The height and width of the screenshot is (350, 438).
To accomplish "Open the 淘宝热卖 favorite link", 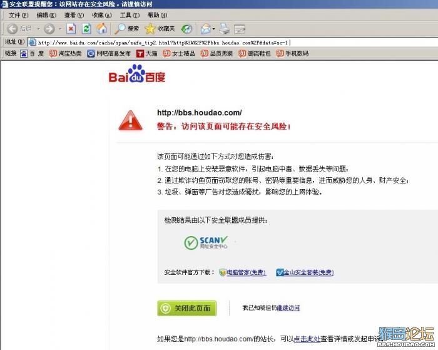I will (x=65, y=53).
